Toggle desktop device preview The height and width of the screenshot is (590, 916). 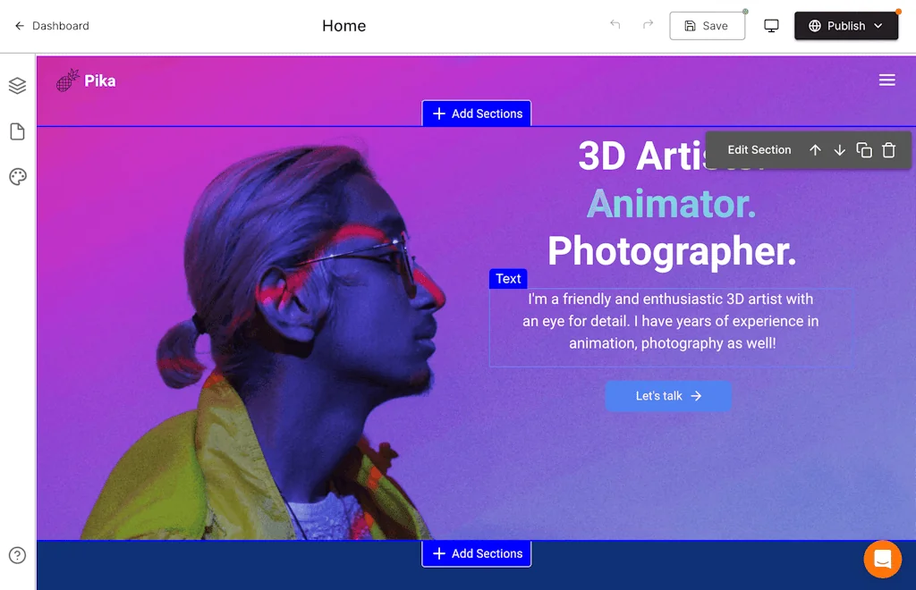(x=771, y=26)
